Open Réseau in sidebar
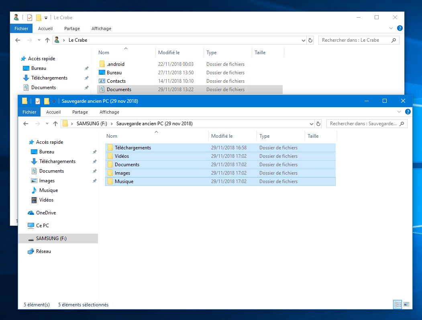 [43, 251]
